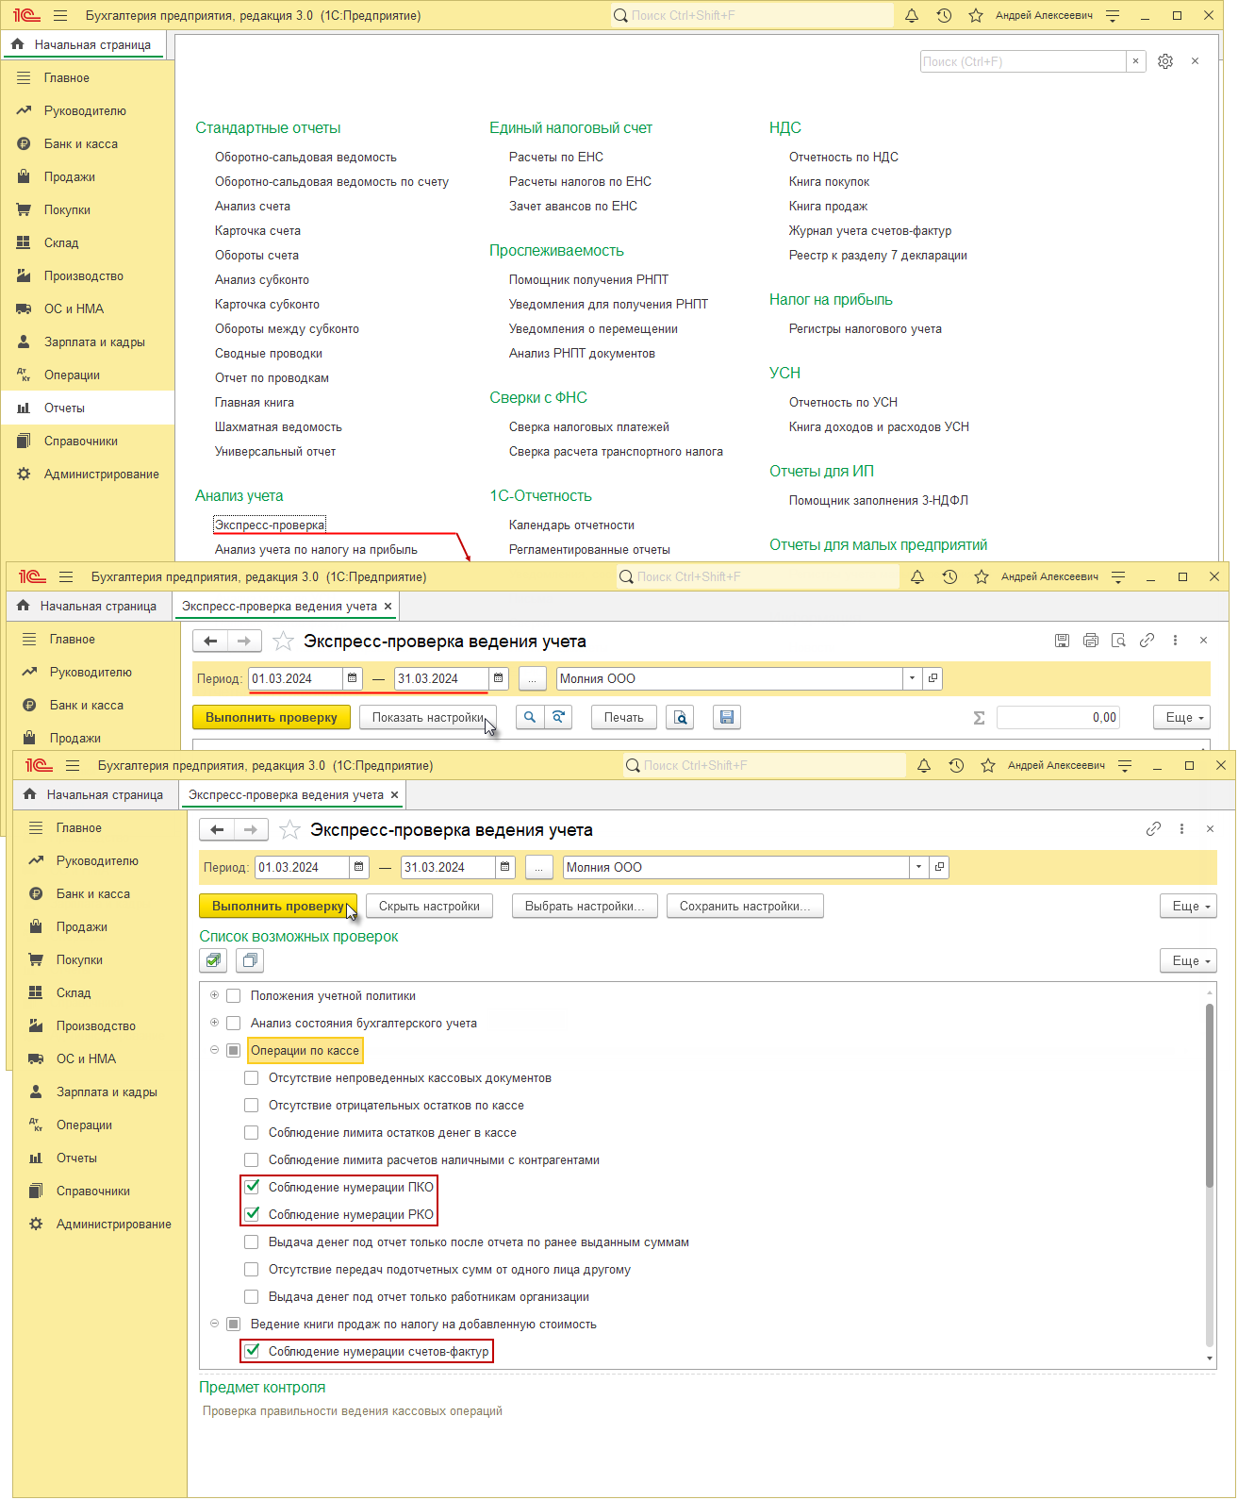1238x1500 pixels.
Task: Click the scroll-up arrow of checks list
Action: coord(1210,992)
